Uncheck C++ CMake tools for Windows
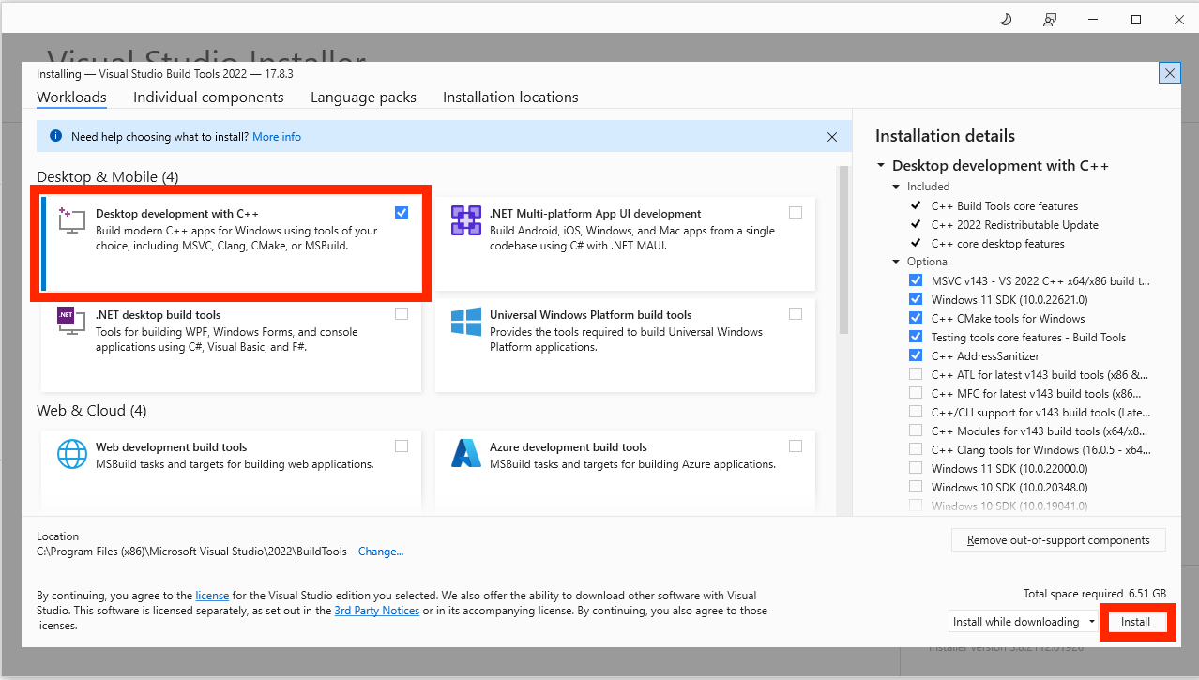Viewport: 1199px width, 680px height. (x=916, y=319)
